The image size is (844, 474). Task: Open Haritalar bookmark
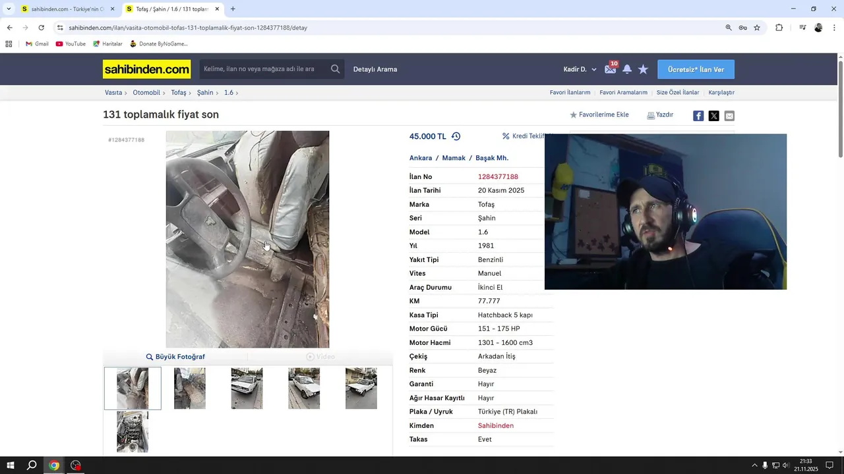(x=107, y=44)
